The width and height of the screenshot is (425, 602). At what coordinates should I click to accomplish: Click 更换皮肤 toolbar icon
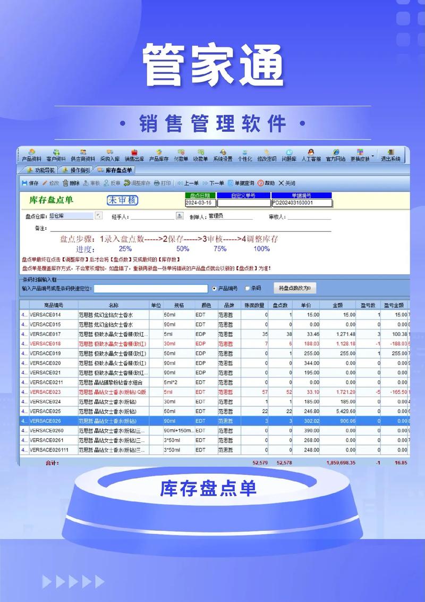(360, 155)
